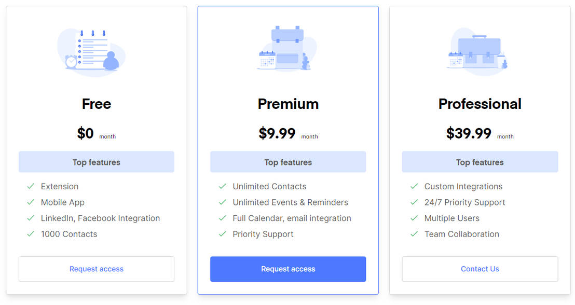The height and width of the screenshot is (305, 575).
Task: Click Request access on the Free plan
Action: tap(96, 269)
